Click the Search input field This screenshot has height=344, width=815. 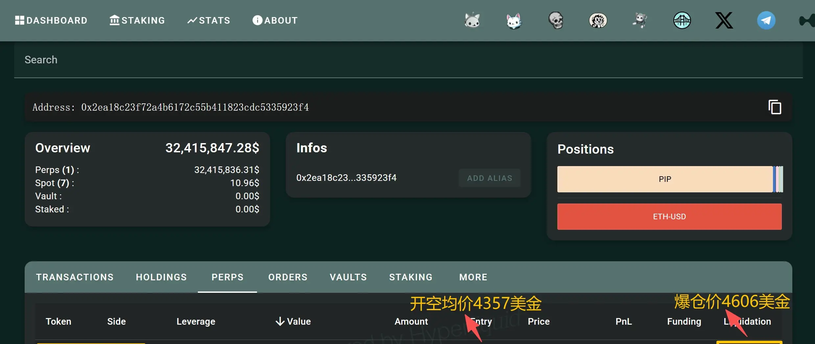tap(408, 60)
